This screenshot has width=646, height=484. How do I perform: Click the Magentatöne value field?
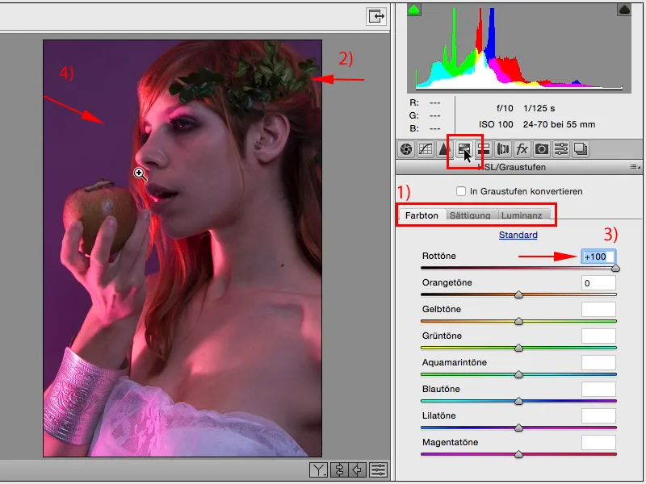coord(598,442)
